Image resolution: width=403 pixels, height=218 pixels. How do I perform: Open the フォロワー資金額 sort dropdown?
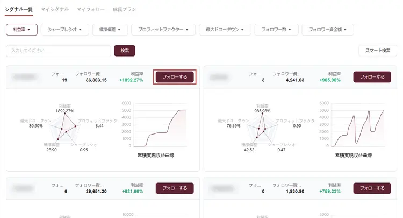[x=328, y=30]
